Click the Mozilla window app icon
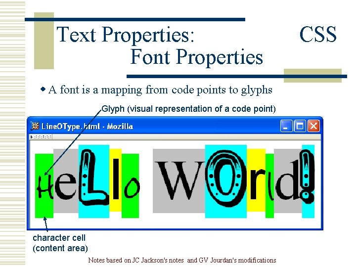The image size is (356, 267). (35, 126)
